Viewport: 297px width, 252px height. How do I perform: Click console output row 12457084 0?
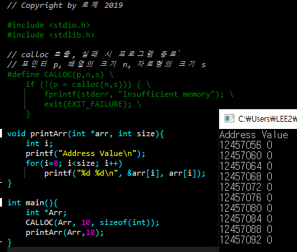point(246,218)
